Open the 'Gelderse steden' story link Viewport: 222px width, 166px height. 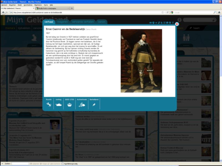[x=82, y=116]
